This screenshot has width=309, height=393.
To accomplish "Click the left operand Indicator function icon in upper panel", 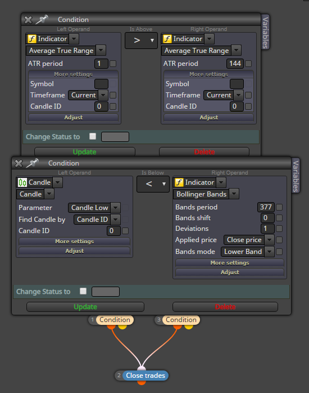I will click(x=32, y=39).
